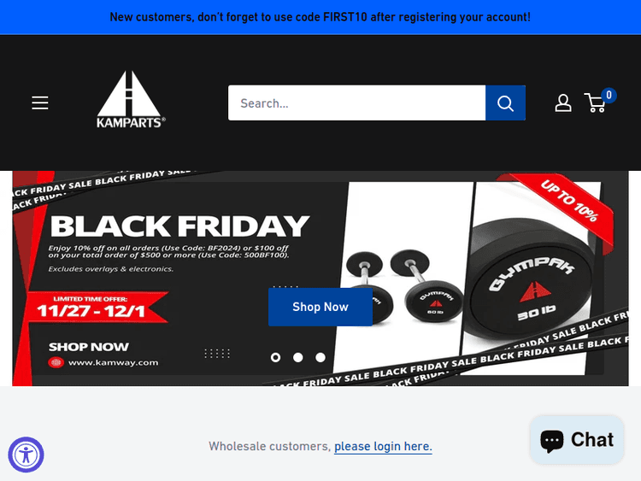Click the Shop Now button
The image size is (641, 481).
320,307
